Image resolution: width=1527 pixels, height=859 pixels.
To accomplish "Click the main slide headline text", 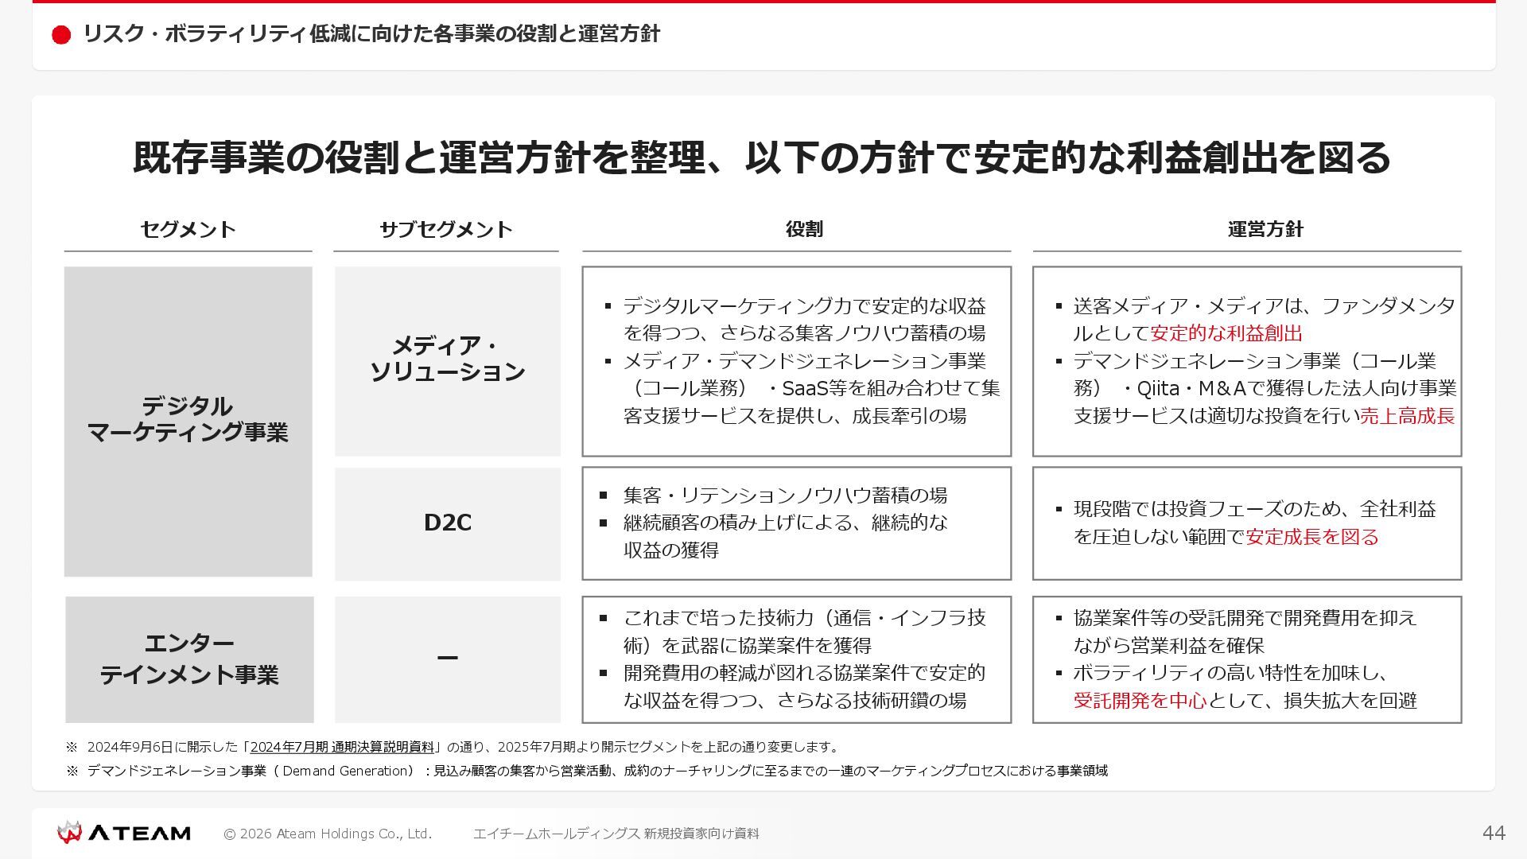I will [761, 157].
